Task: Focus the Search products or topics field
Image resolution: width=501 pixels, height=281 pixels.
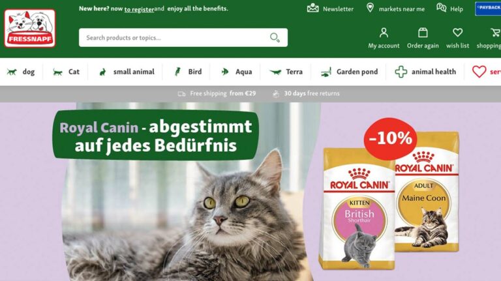Action: pos(183,38)
